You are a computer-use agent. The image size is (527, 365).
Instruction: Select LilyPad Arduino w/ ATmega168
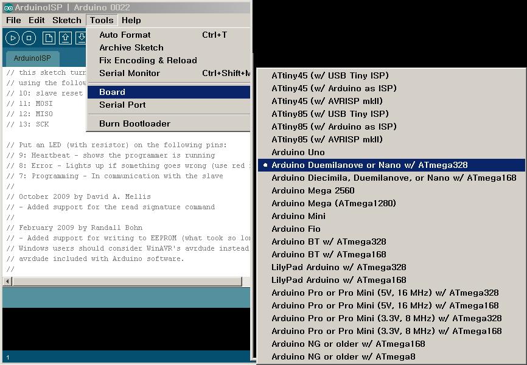pyautogui.click(x=391, y=280)
